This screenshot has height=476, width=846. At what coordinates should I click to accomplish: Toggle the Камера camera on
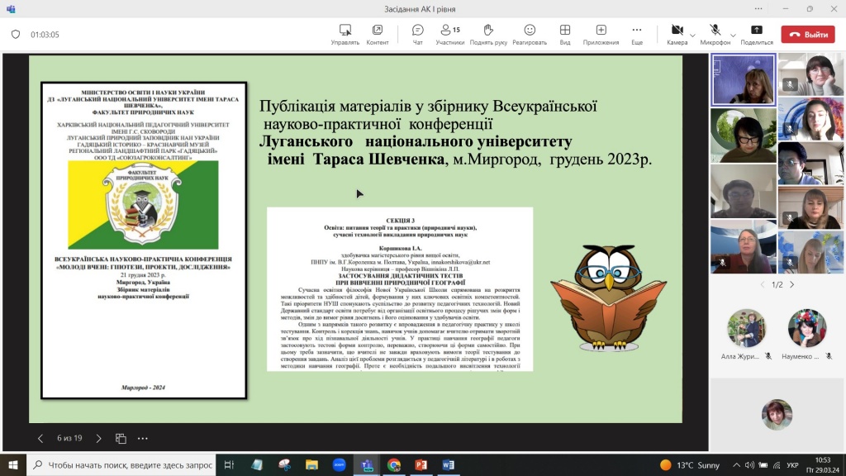pyautogui.click(x=677, y=31)
